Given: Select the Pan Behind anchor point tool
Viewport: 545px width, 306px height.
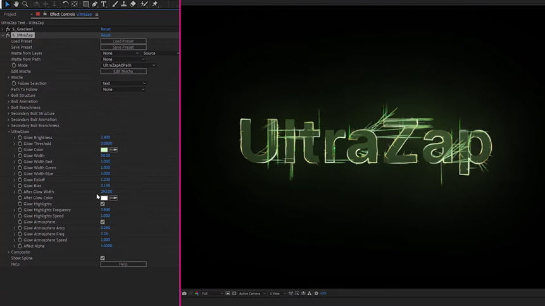Looking at the screenshot, I should 75,4.
